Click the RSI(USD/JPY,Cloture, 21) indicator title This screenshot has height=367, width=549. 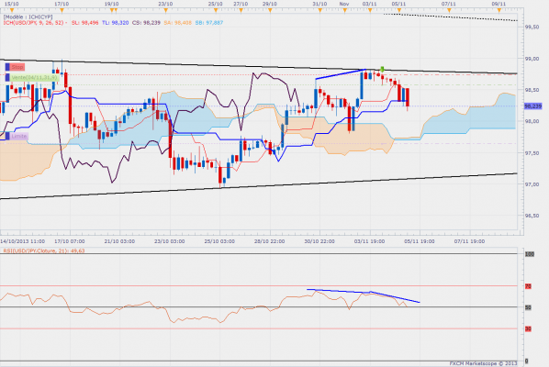coord(44,250)
